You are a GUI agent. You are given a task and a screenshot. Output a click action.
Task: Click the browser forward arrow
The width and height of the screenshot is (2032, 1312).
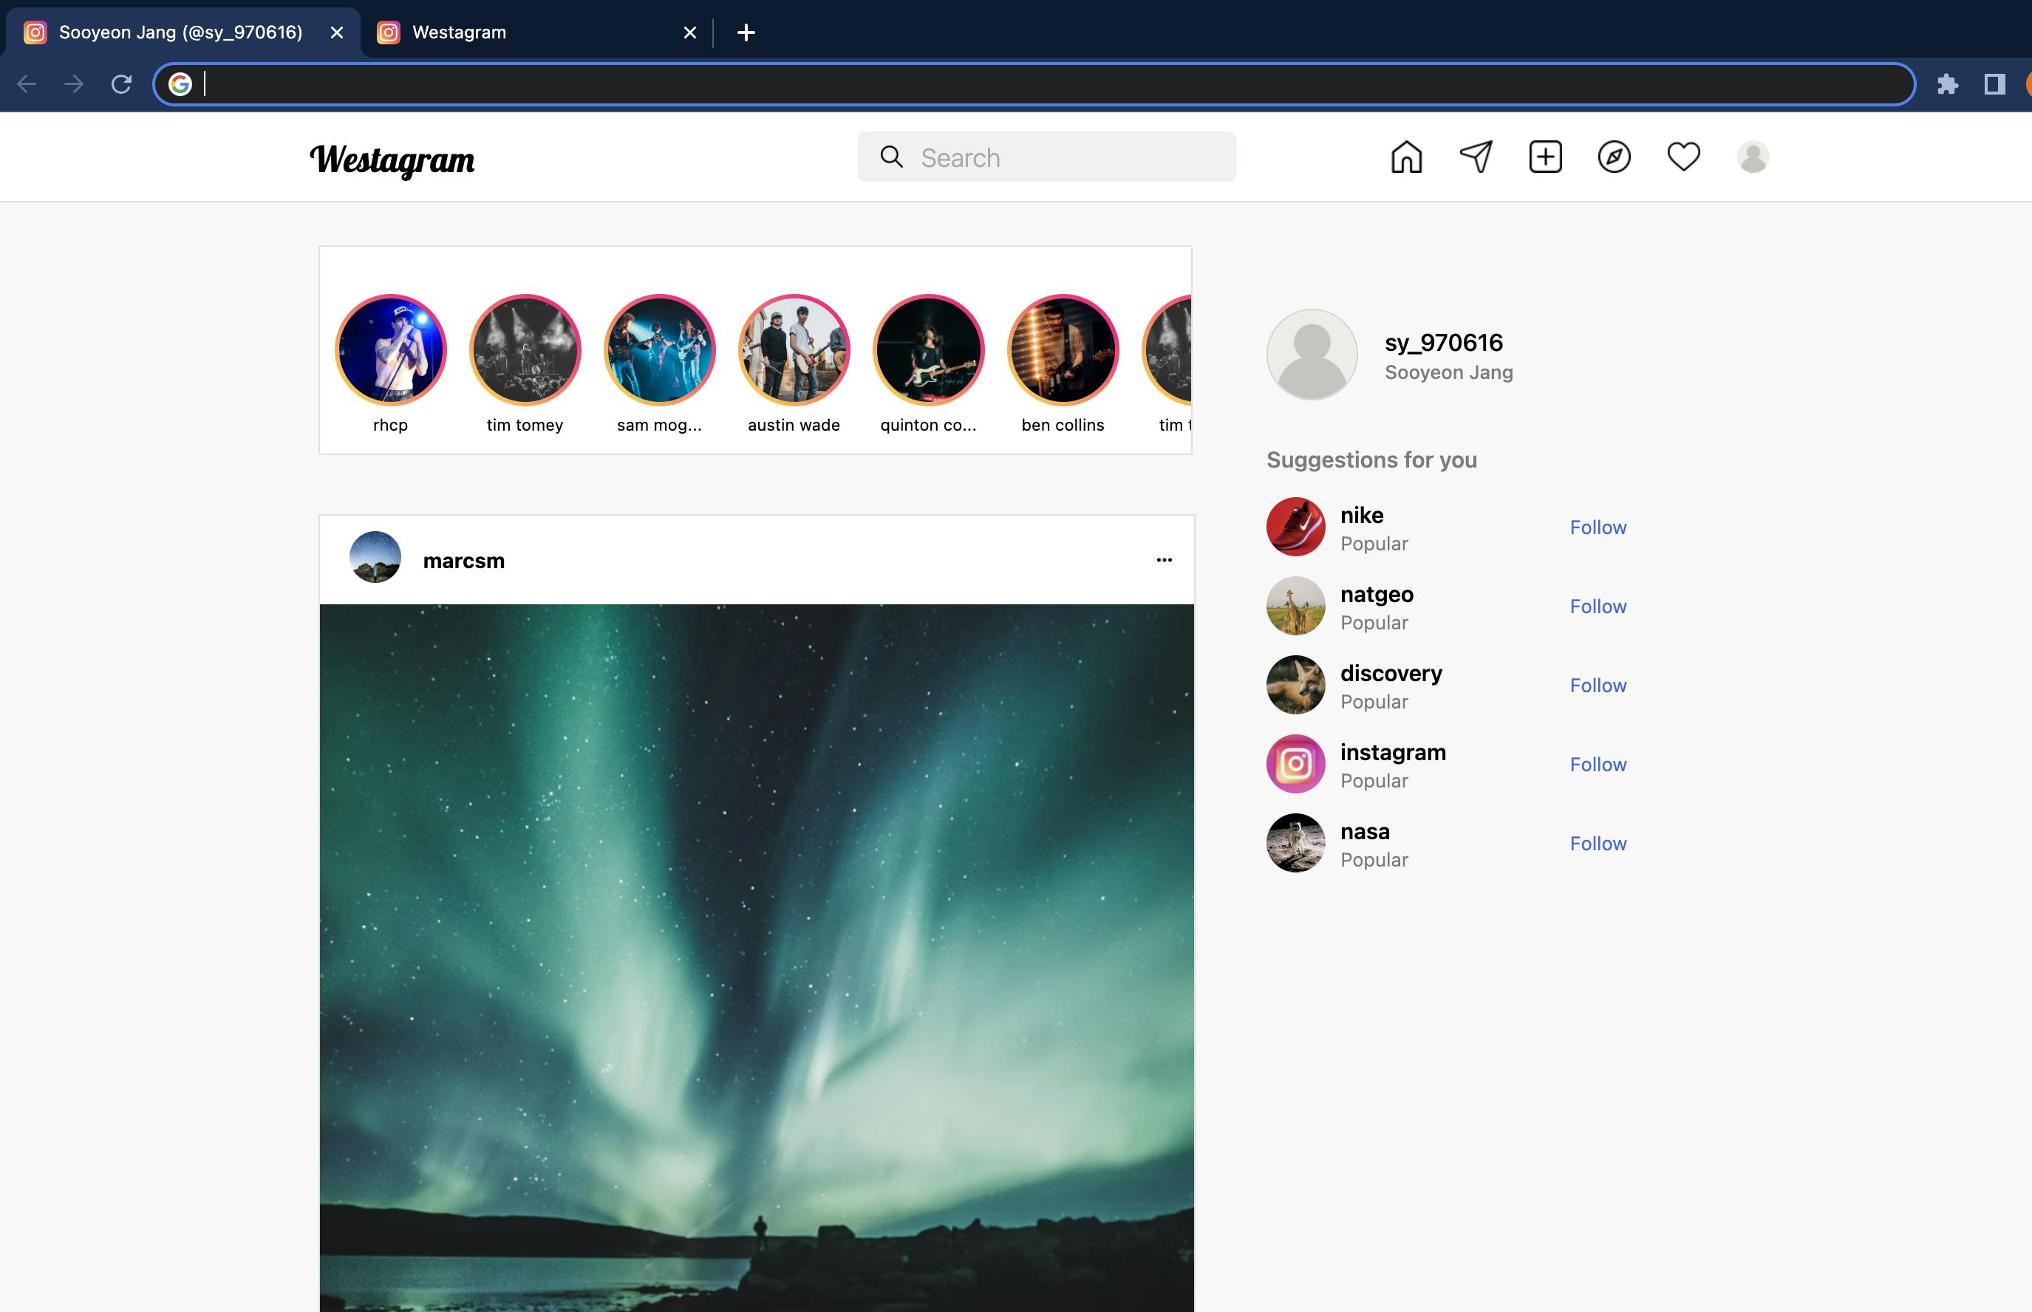(74, 83)
